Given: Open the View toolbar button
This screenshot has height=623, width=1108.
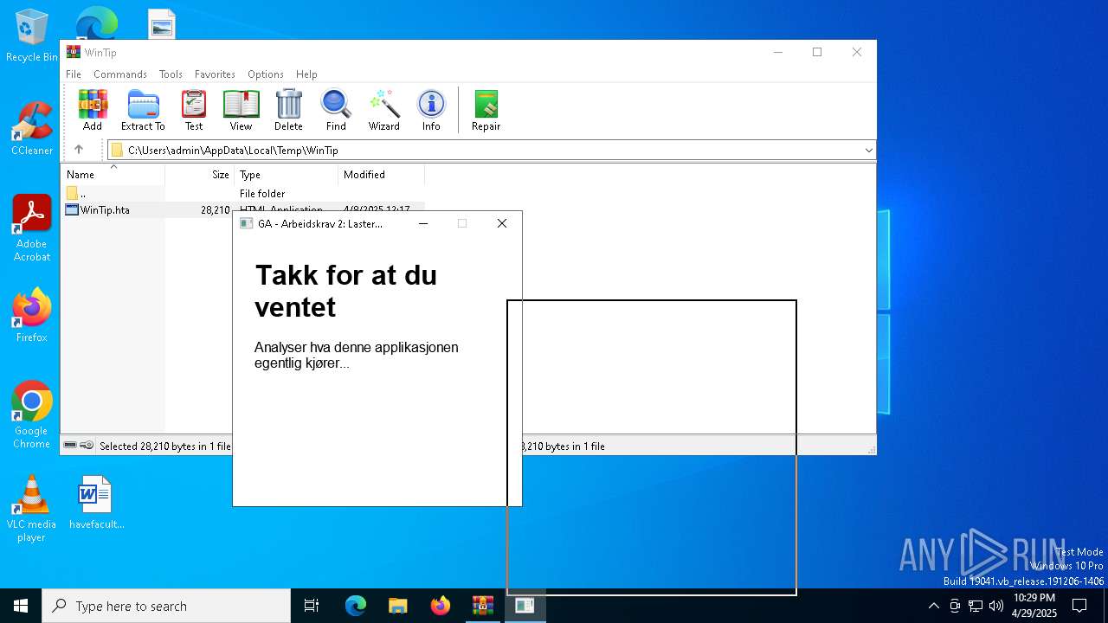Looking at the screenshot, I should click(x=241, y=111).
